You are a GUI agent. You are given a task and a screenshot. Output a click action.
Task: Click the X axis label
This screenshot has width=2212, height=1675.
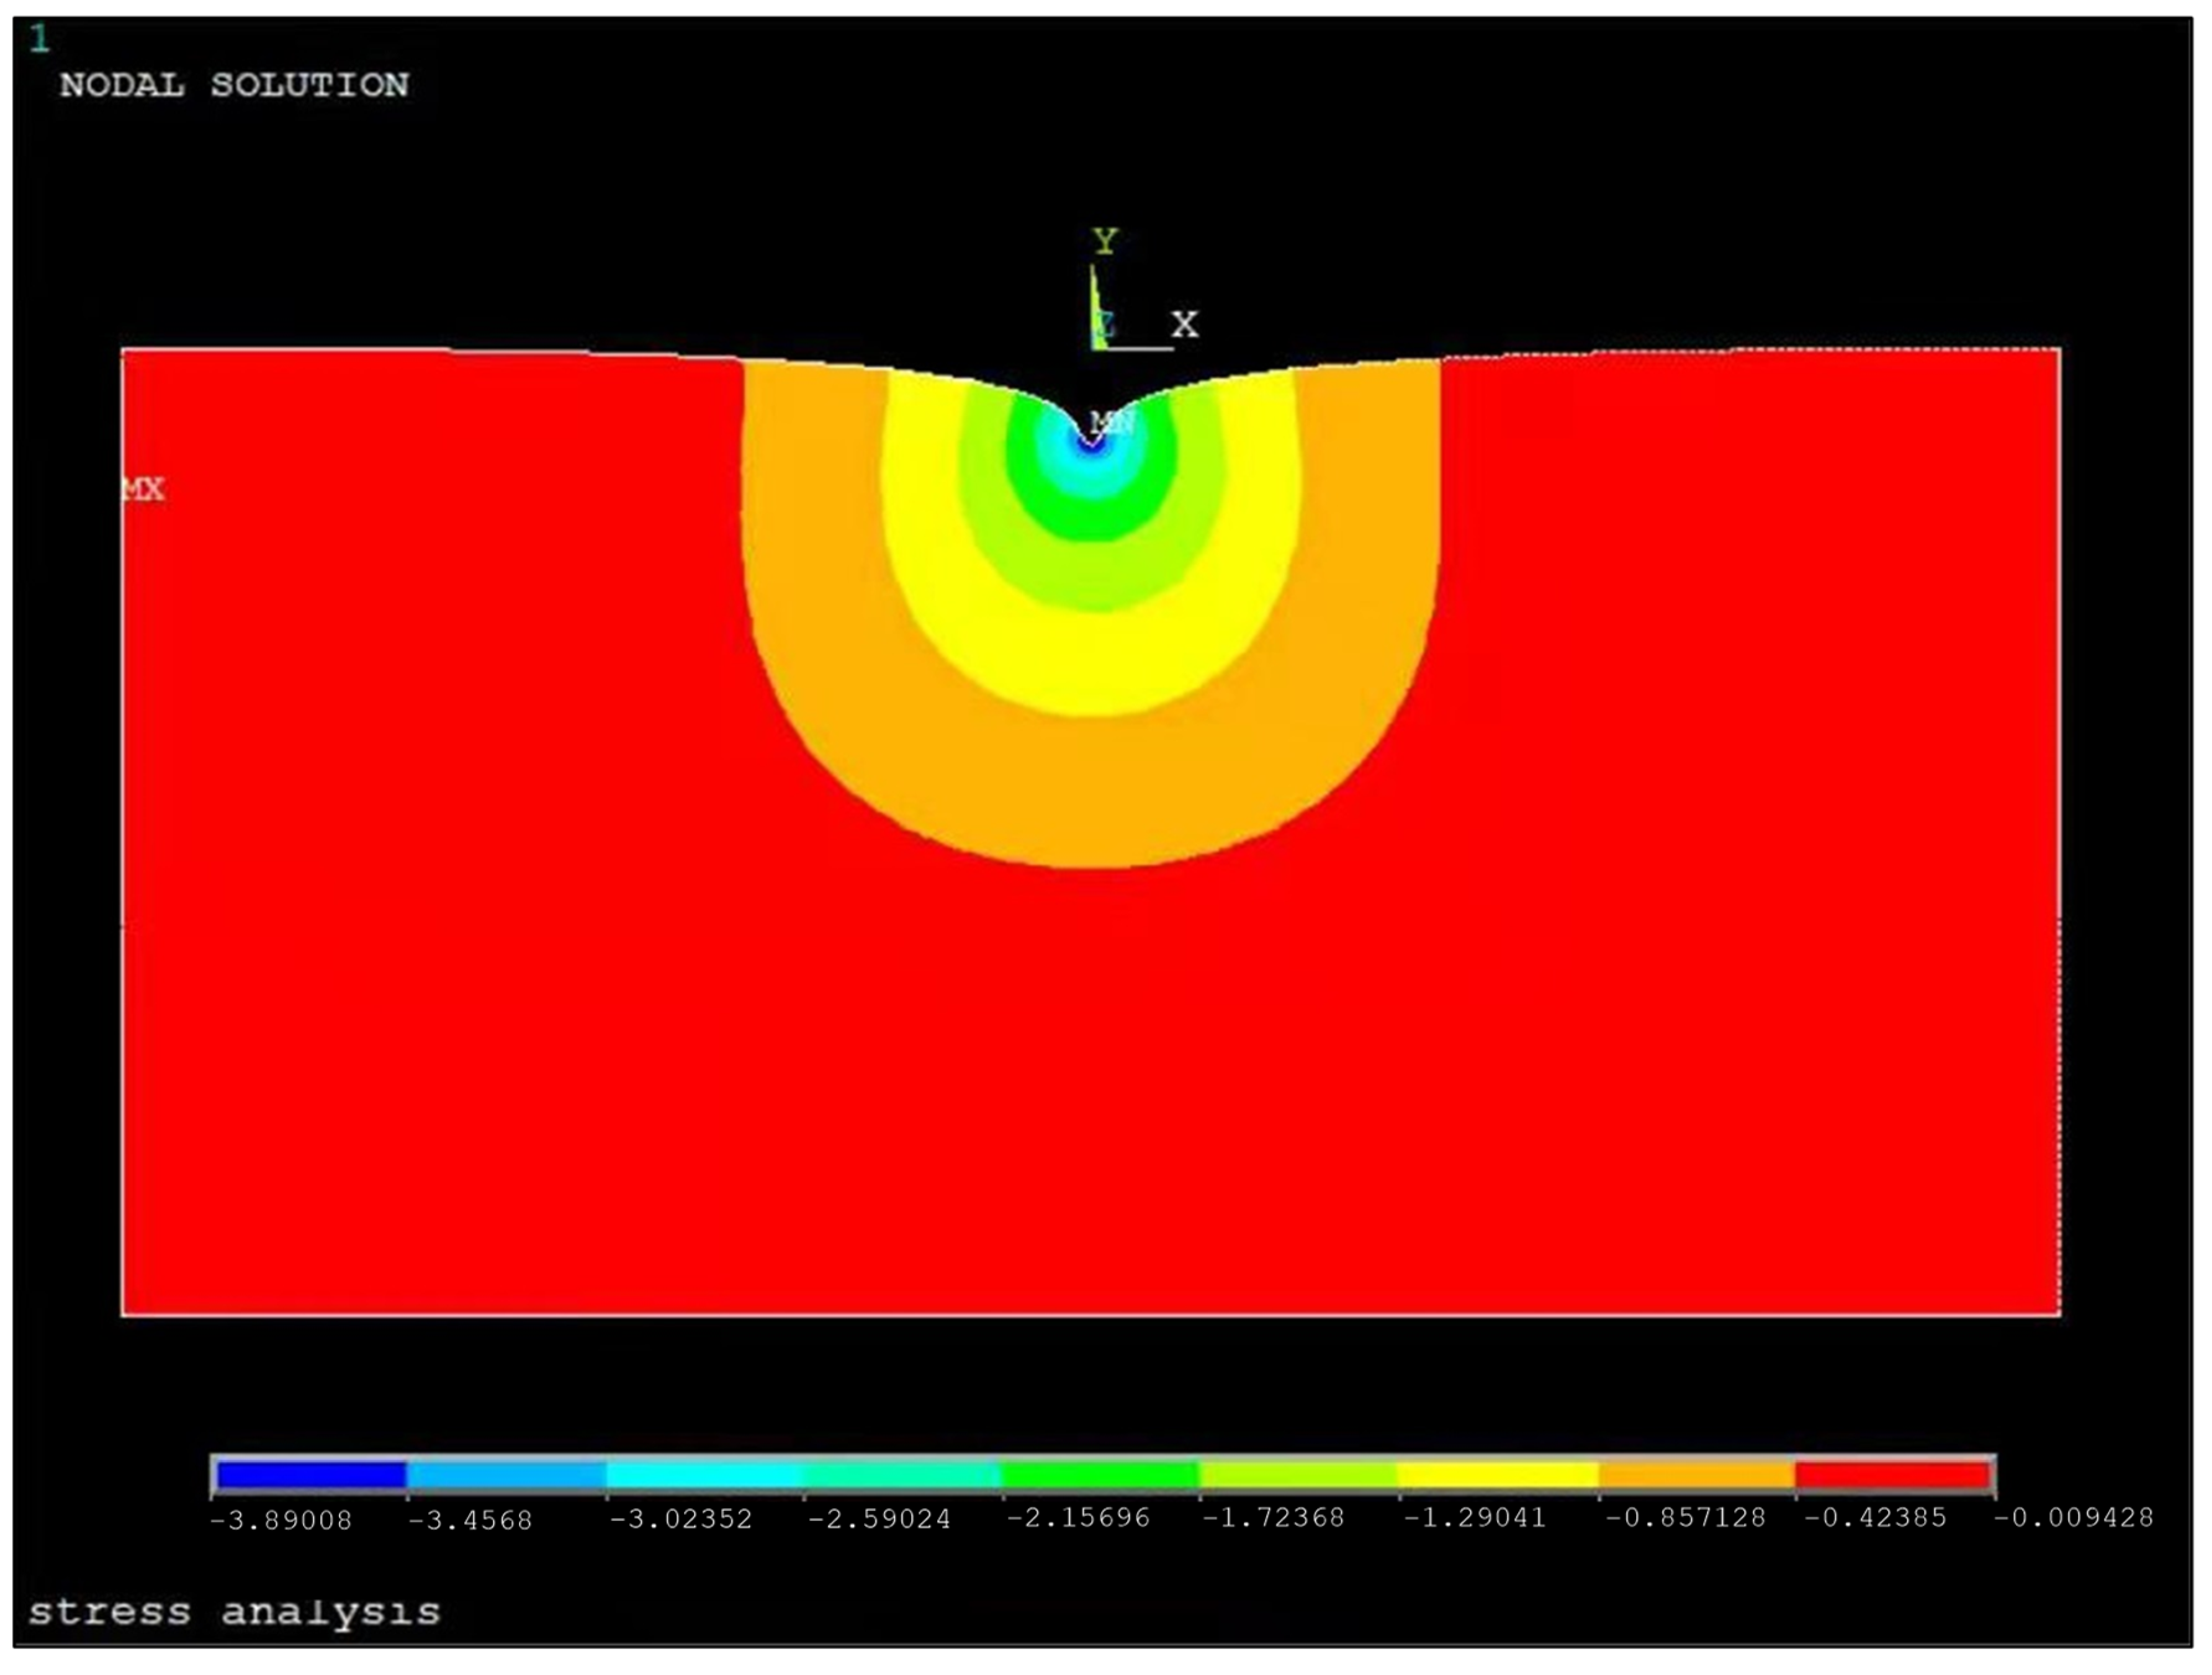click(1185, 324)
